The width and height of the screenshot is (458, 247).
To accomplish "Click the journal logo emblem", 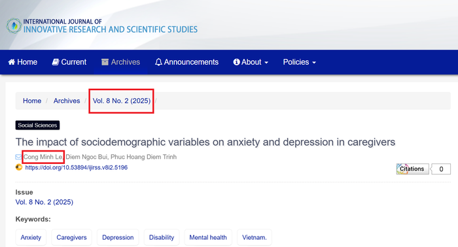I will click(x=14, y=25).
